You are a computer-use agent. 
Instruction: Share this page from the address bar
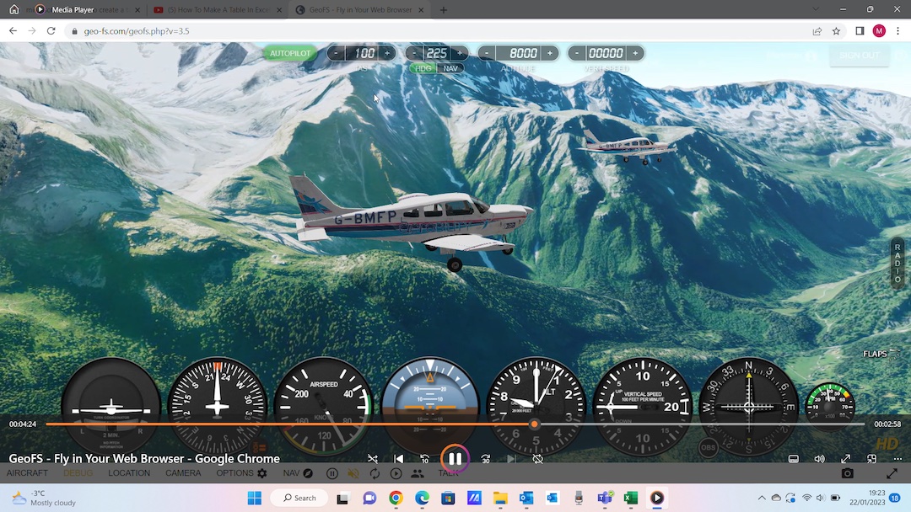click(x=817, y=31)
